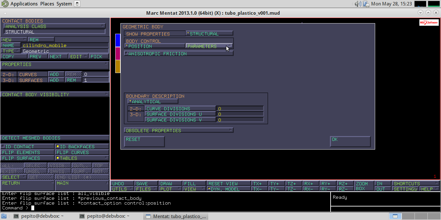Click the PICK button

99,57
